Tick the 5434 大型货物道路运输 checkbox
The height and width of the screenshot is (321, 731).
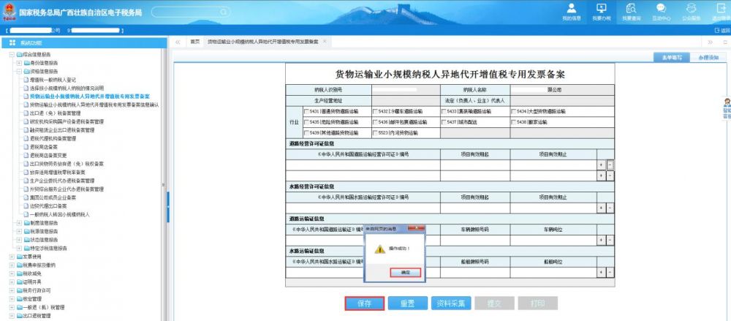pyautogui.click(x=514, y=111)
